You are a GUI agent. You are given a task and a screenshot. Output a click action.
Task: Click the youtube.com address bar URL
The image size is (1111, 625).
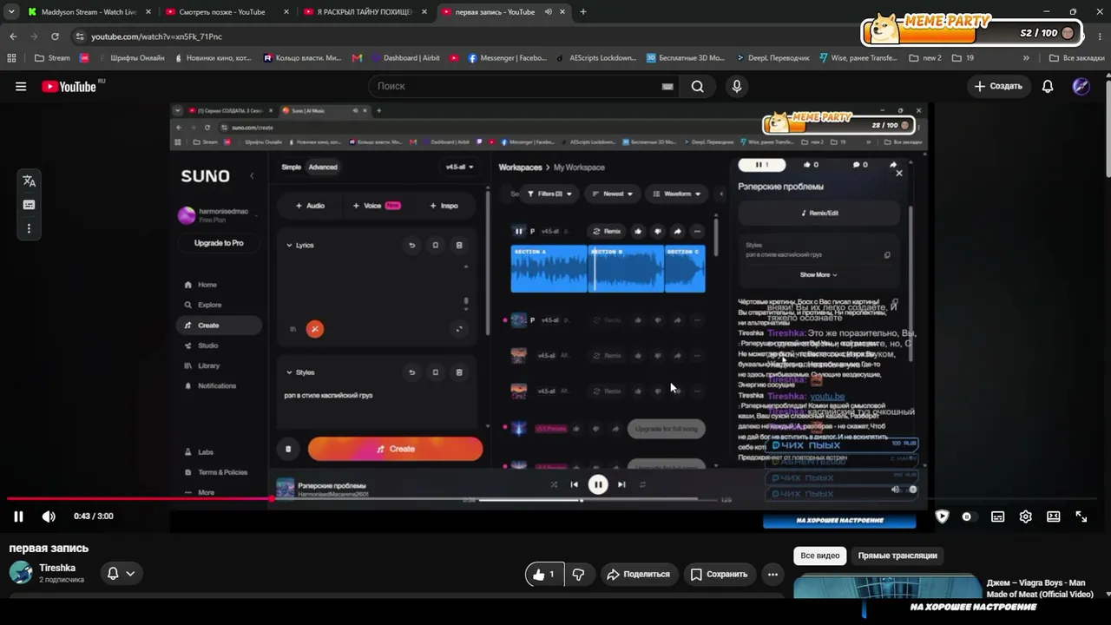(157, 36)
